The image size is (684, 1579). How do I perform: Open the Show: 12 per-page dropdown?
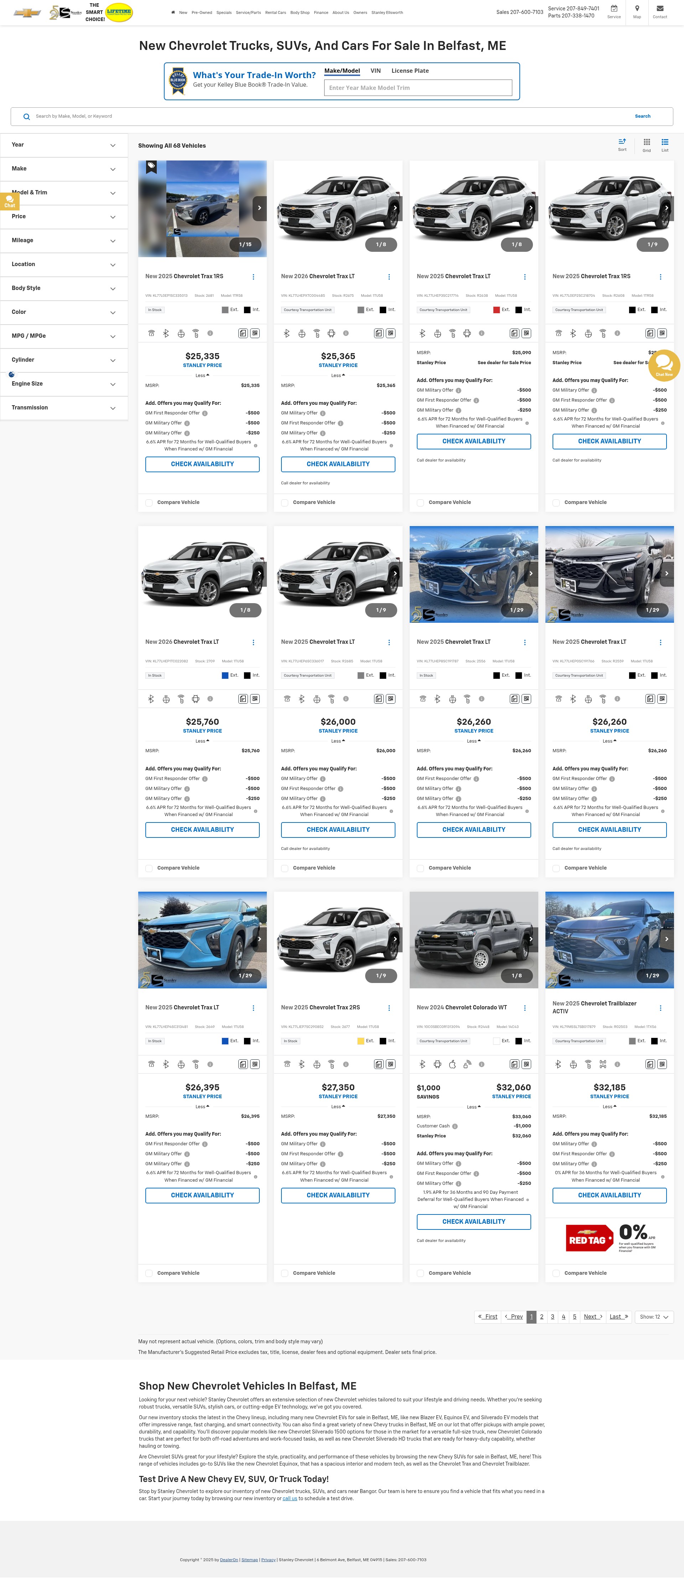click(x=654, y=1317)
